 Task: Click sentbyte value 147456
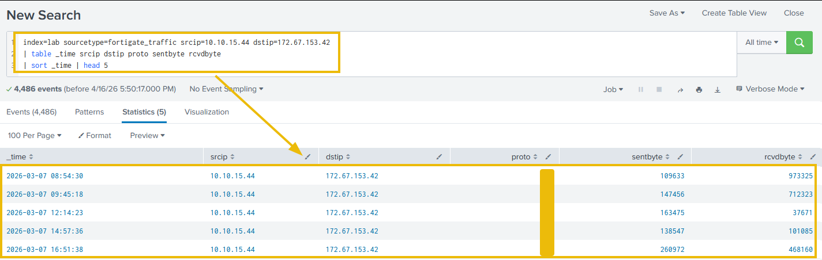pyautogui.click(x=672, y=194)
